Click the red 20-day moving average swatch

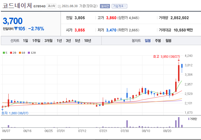coord(11,53)
